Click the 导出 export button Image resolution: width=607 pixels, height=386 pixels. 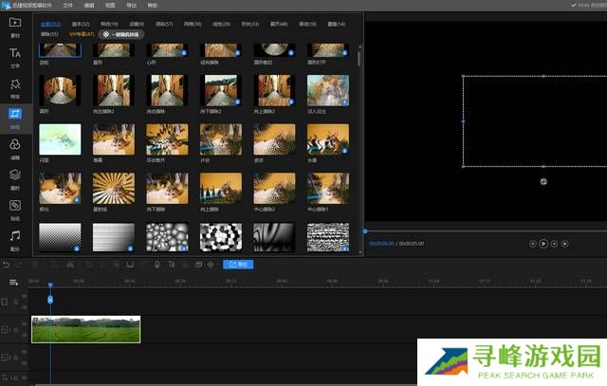point(238,265)
